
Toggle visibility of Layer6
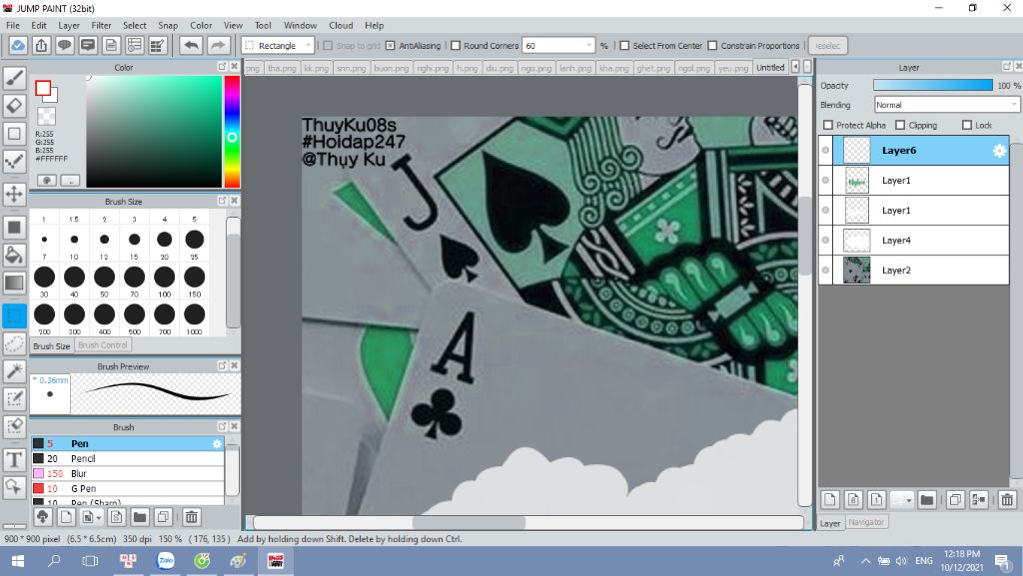tap(825, 151)
